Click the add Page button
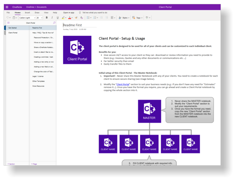 (x=34, y=164)
